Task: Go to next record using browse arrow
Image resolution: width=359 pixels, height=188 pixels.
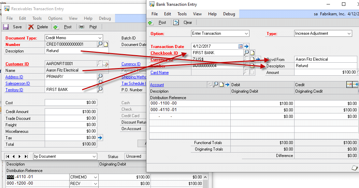Action: (x=20, y=156)
